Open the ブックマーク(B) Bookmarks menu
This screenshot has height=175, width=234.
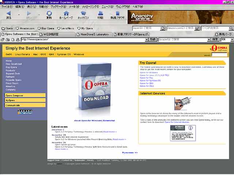(58, 7)
